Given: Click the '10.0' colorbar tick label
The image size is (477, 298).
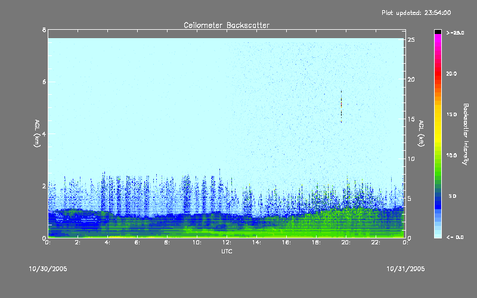Looking at the screenshot, I should click(451, 156).
